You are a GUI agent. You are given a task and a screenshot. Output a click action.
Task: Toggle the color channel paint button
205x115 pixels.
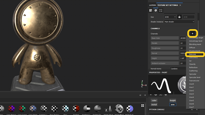pyautogui.click(x=154, y=101)
